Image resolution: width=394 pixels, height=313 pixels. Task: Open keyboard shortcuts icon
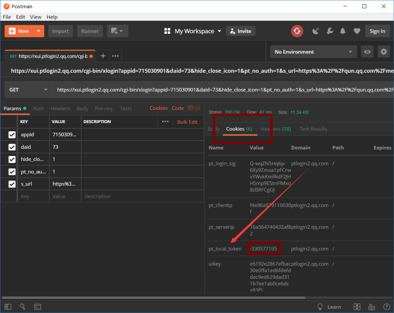[x=371, y=307]
